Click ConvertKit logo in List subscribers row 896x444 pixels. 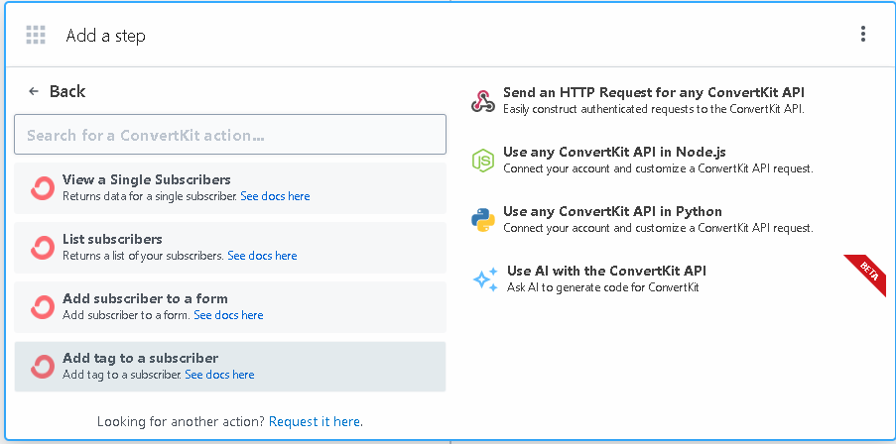43,248
